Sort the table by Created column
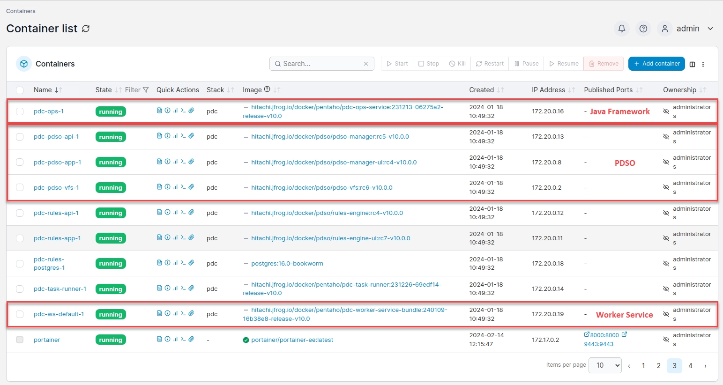Image resolution: width=723 pixels, height=385 pixels. coord(482,90)
